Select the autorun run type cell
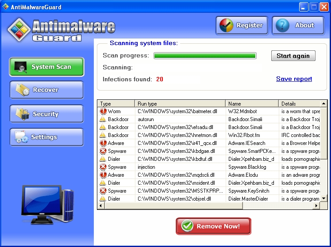Image resolution: width=331 pixels, height=247 pixels. click(x=180, y=119)
